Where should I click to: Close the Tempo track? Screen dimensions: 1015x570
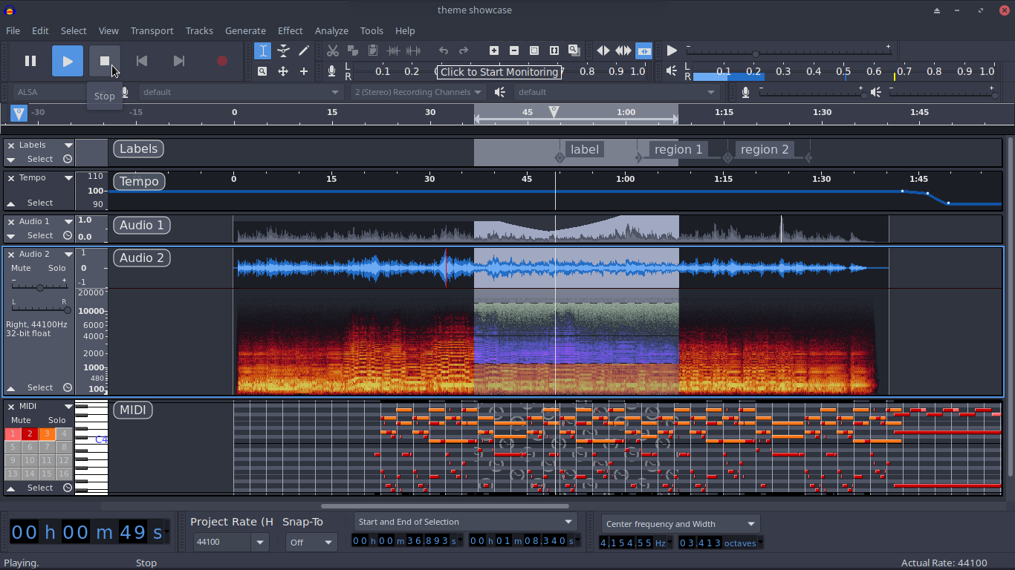pos(11,178)
